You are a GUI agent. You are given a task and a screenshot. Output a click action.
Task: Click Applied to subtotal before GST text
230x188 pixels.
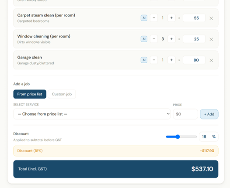coord(38,140)
